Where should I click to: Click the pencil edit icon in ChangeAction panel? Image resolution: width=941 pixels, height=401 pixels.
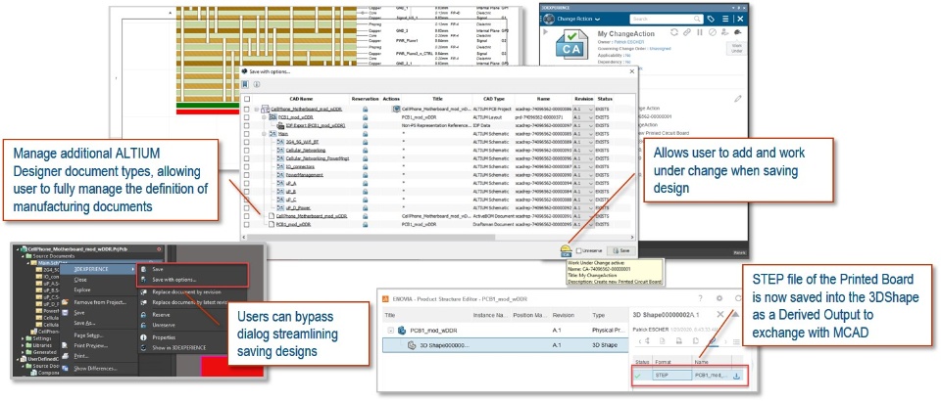[738, 99]
